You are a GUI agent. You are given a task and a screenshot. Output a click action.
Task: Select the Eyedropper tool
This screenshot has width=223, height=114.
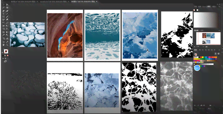tap(3, 35)
